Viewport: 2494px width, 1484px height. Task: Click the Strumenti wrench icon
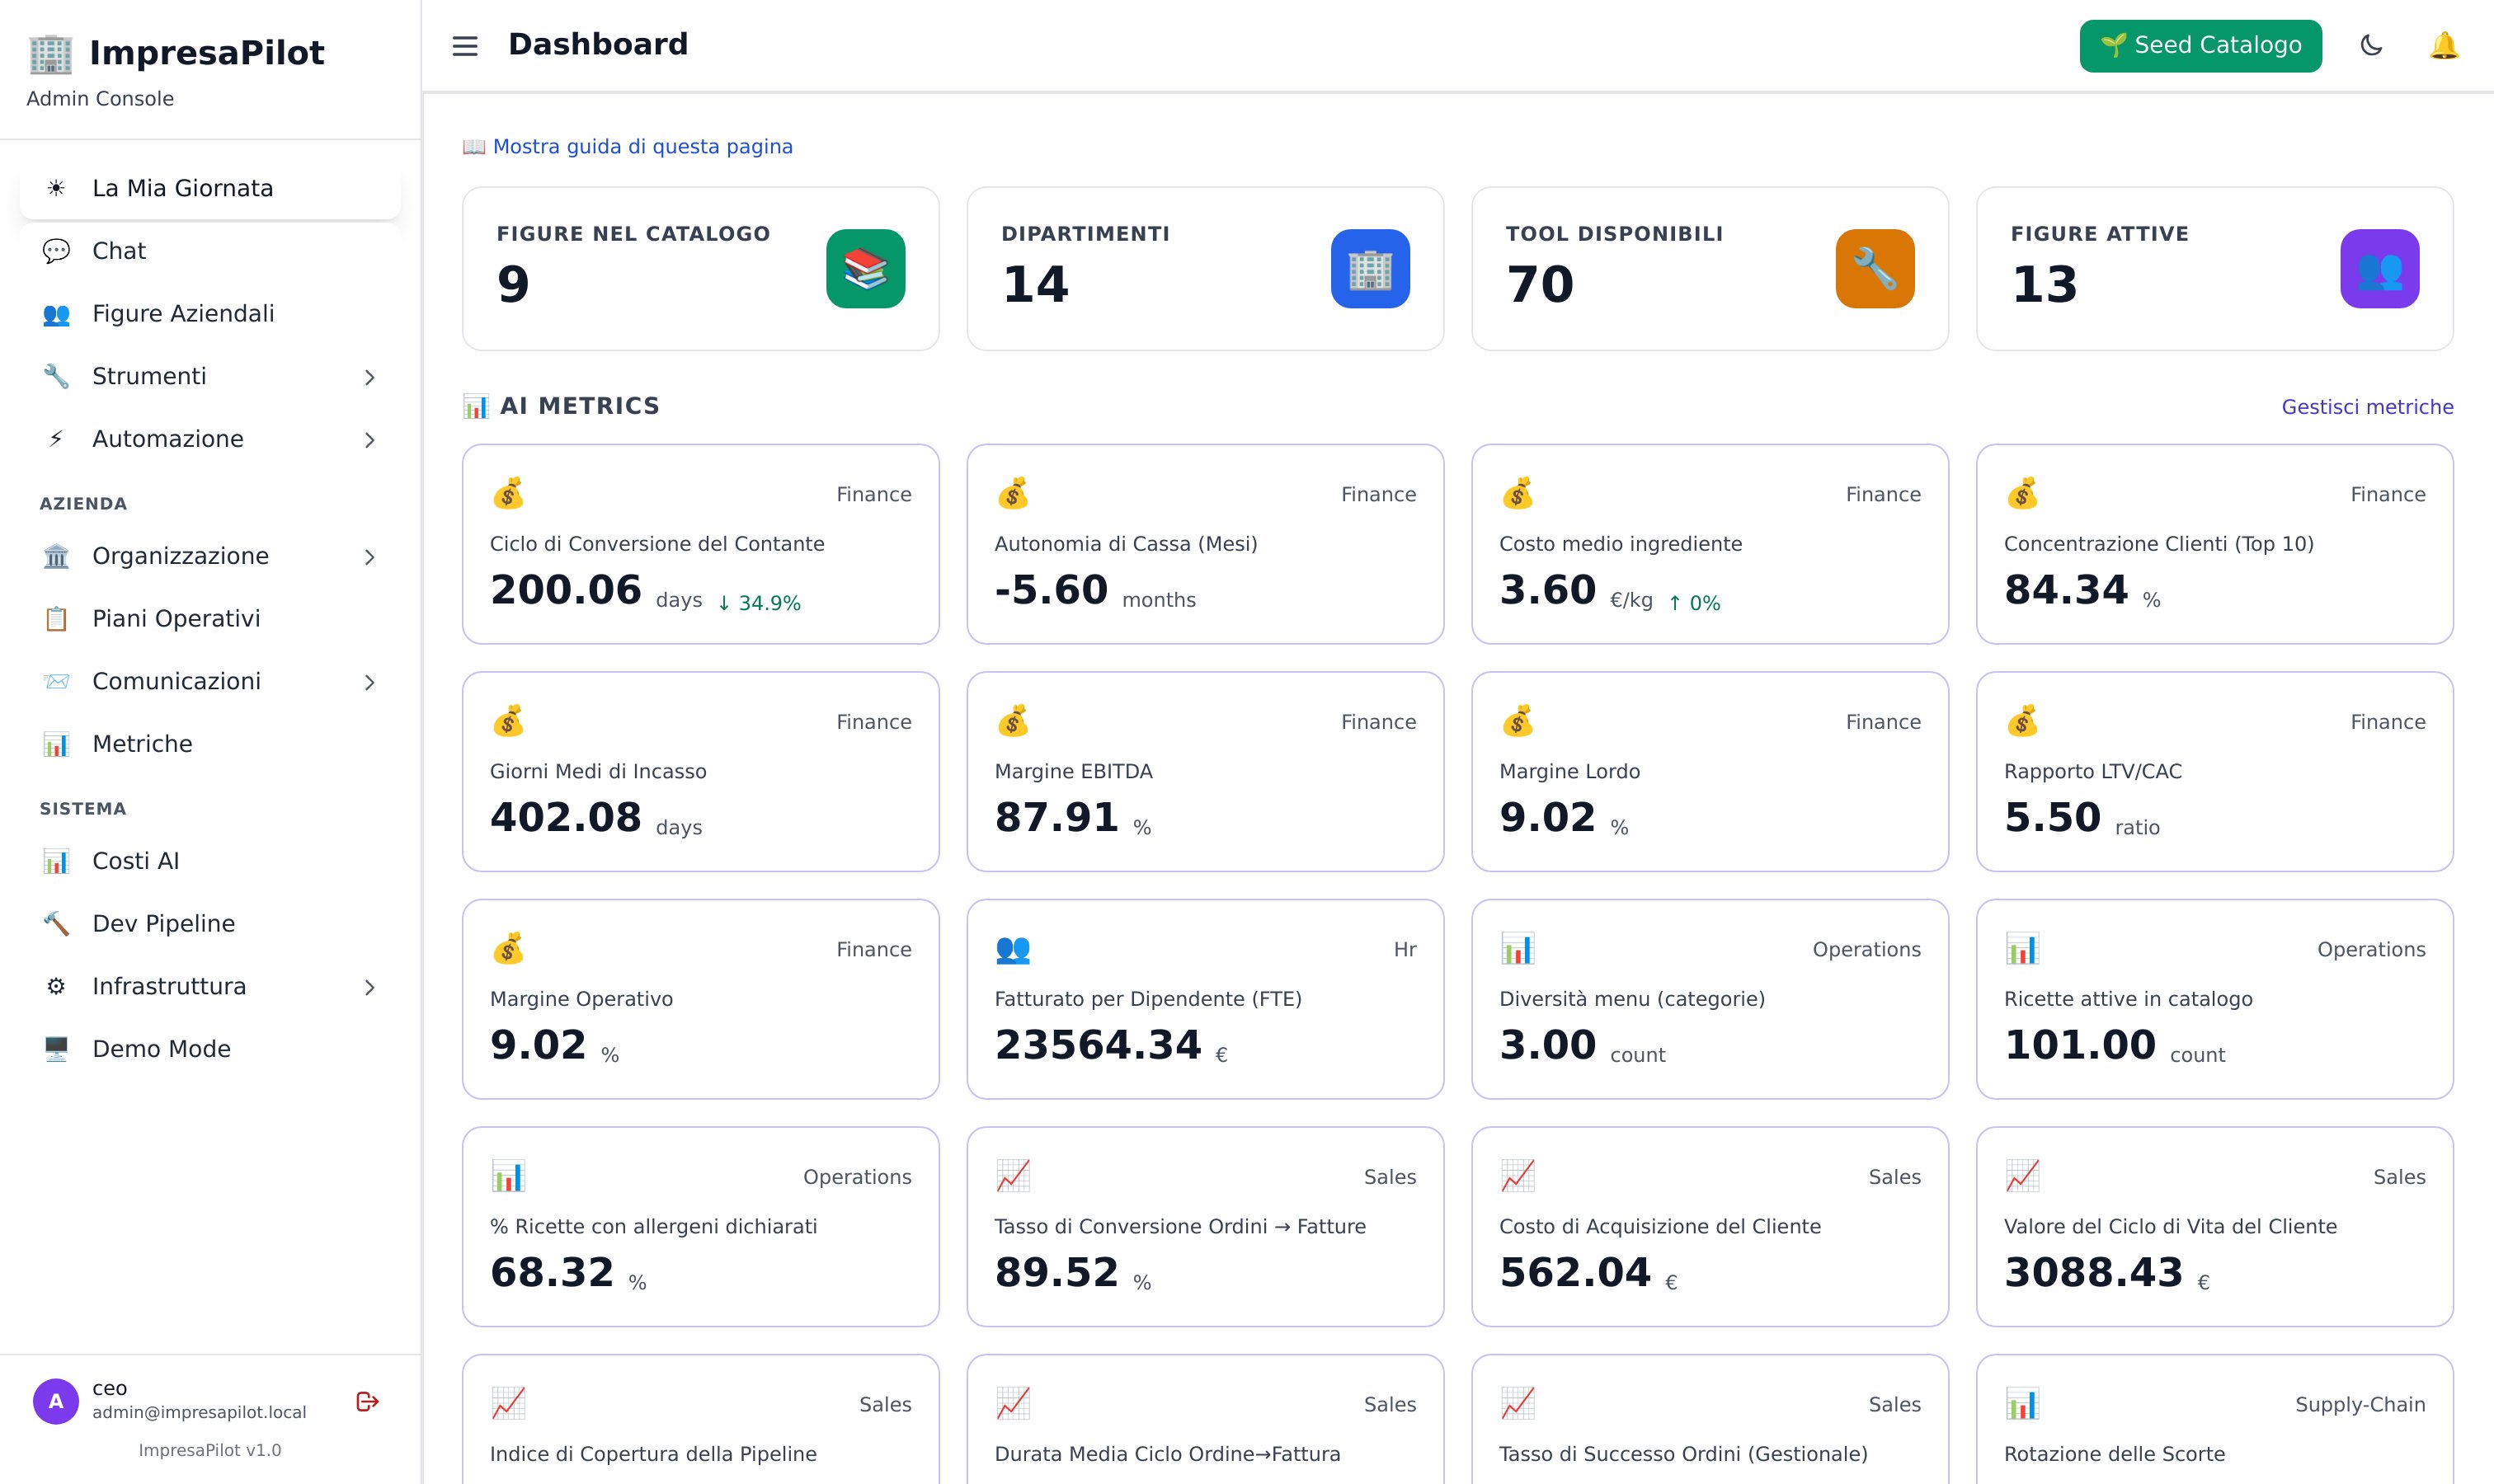tap(56, 377)
